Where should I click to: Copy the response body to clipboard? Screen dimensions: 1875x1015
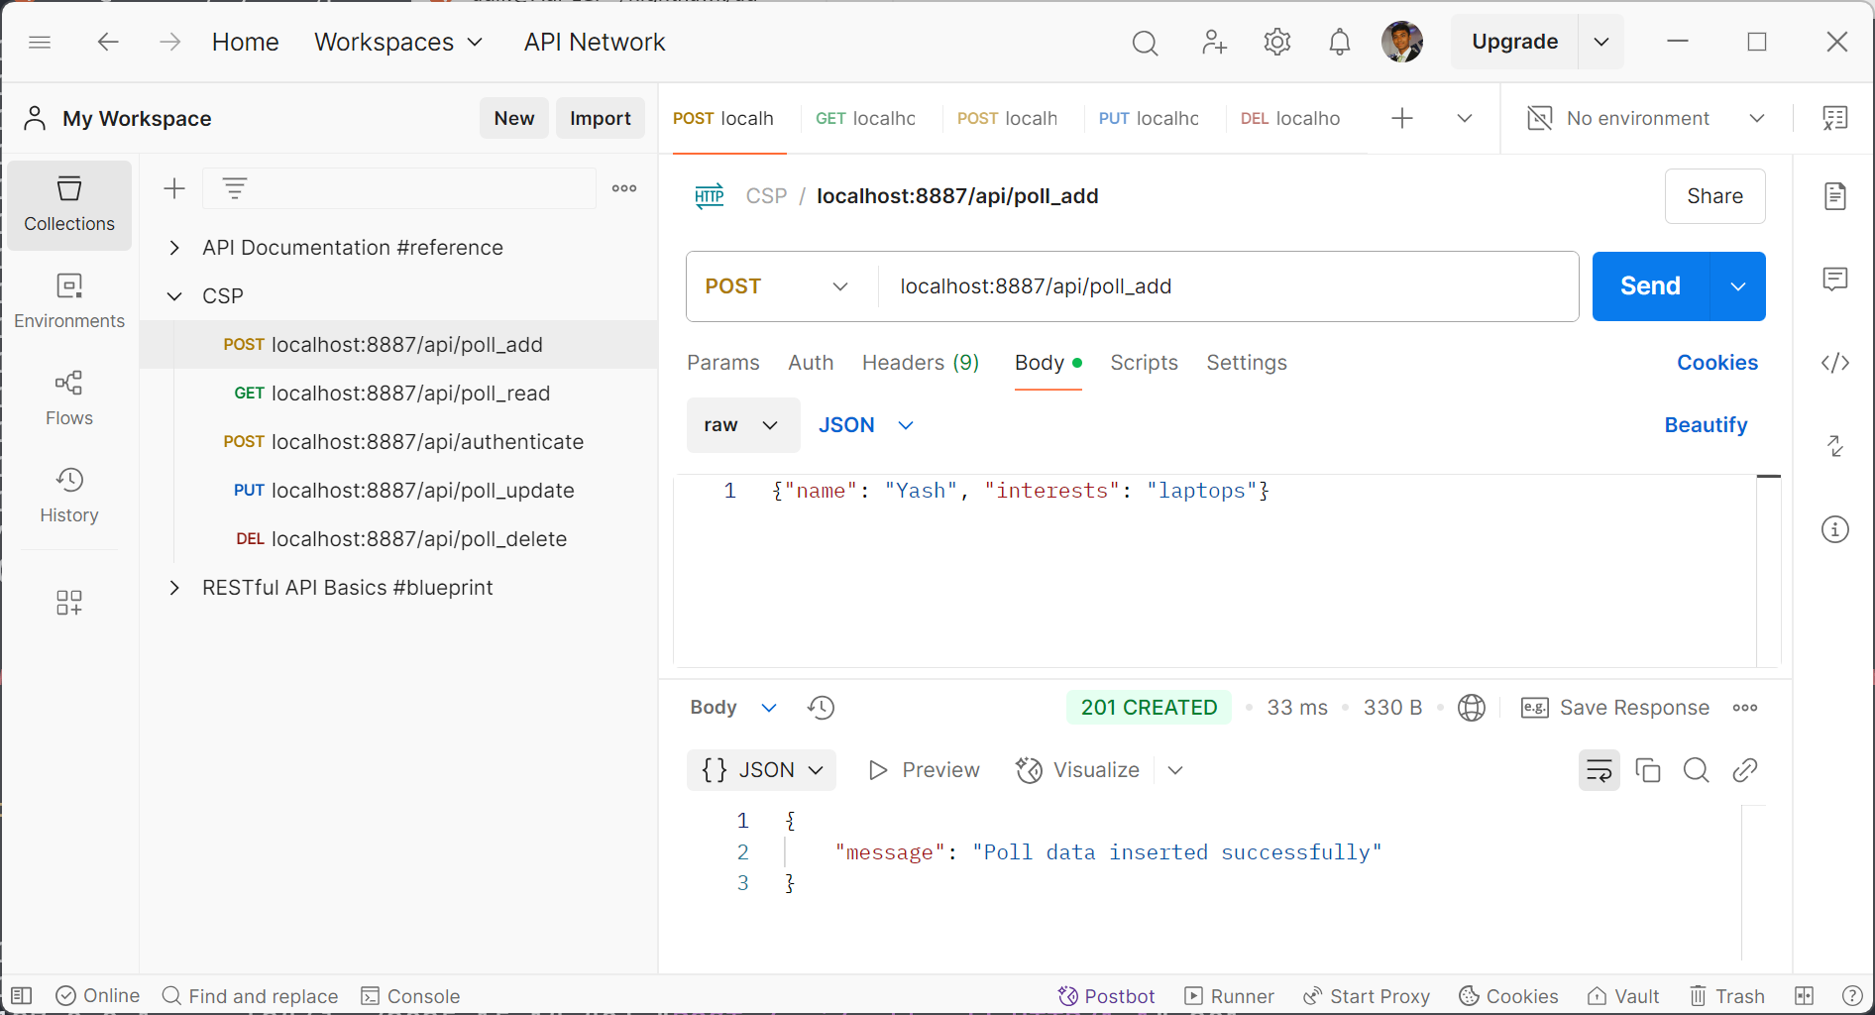[x=1647, y=770]
